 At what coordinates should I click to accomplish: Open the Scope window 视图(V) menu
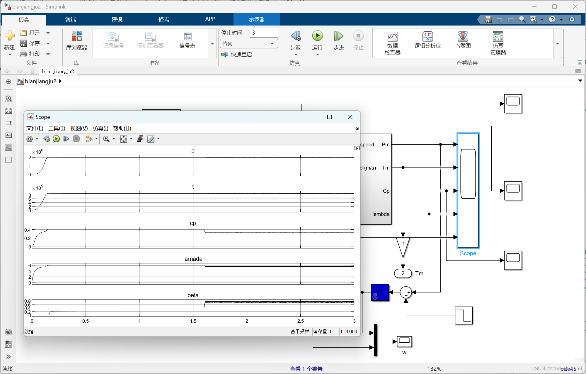click(x=79, y=128)
